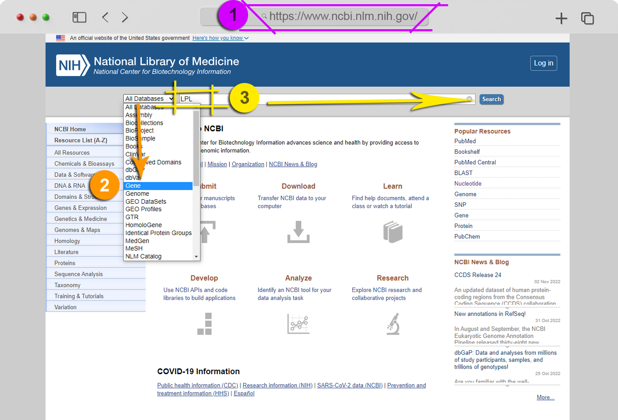Open the All Databases dropdown
This screenshot has height=420, width=618.
149,98
